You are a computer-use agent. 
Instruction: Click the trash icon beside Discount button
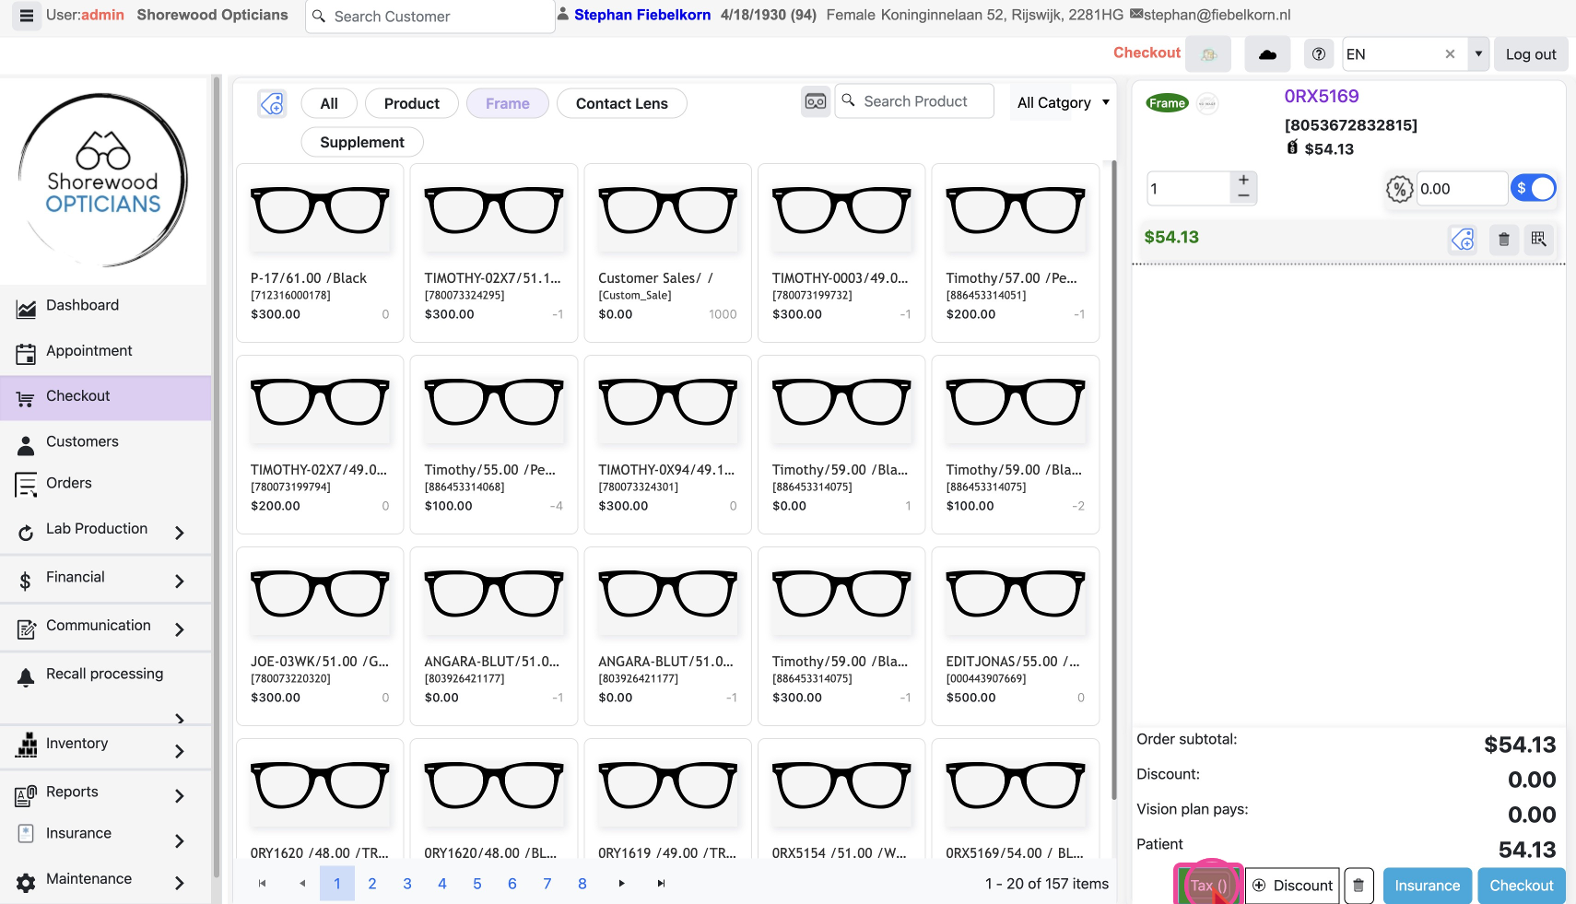coord(1358,886)
